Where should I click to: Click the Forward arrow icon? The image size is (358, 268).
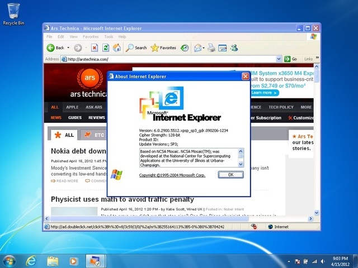click(78, 48)
